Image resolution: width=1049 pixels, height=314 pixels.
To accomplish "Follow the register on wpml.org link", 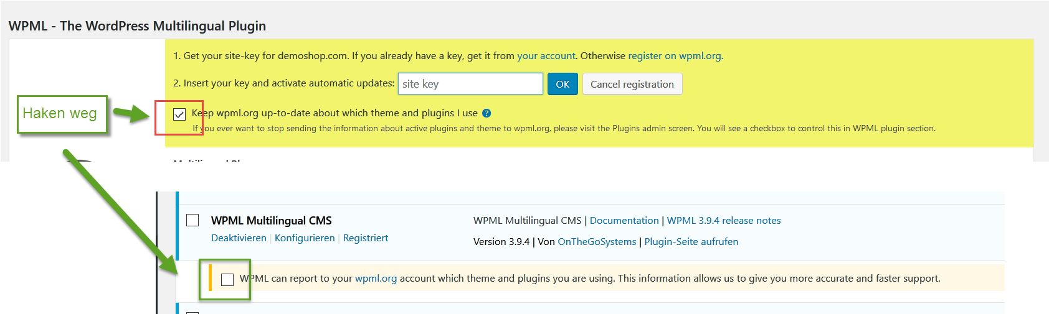I will [675, 56].
